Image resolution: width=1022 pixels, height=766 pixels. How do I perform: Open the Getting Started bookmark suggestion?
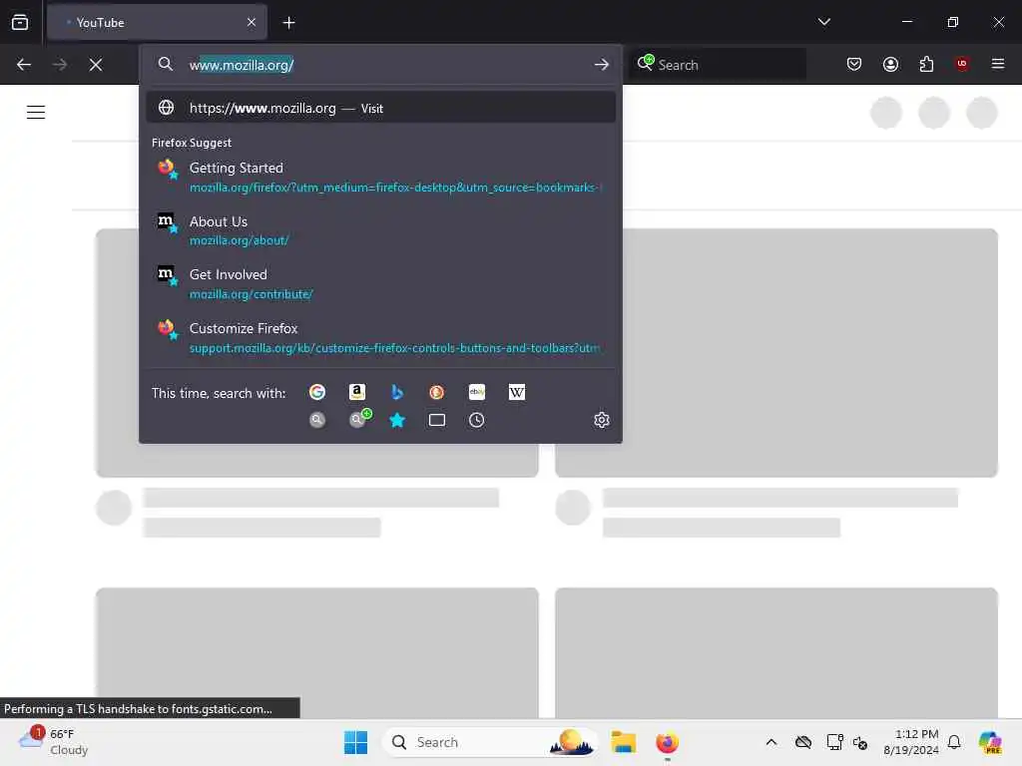(x=380, y=177)
